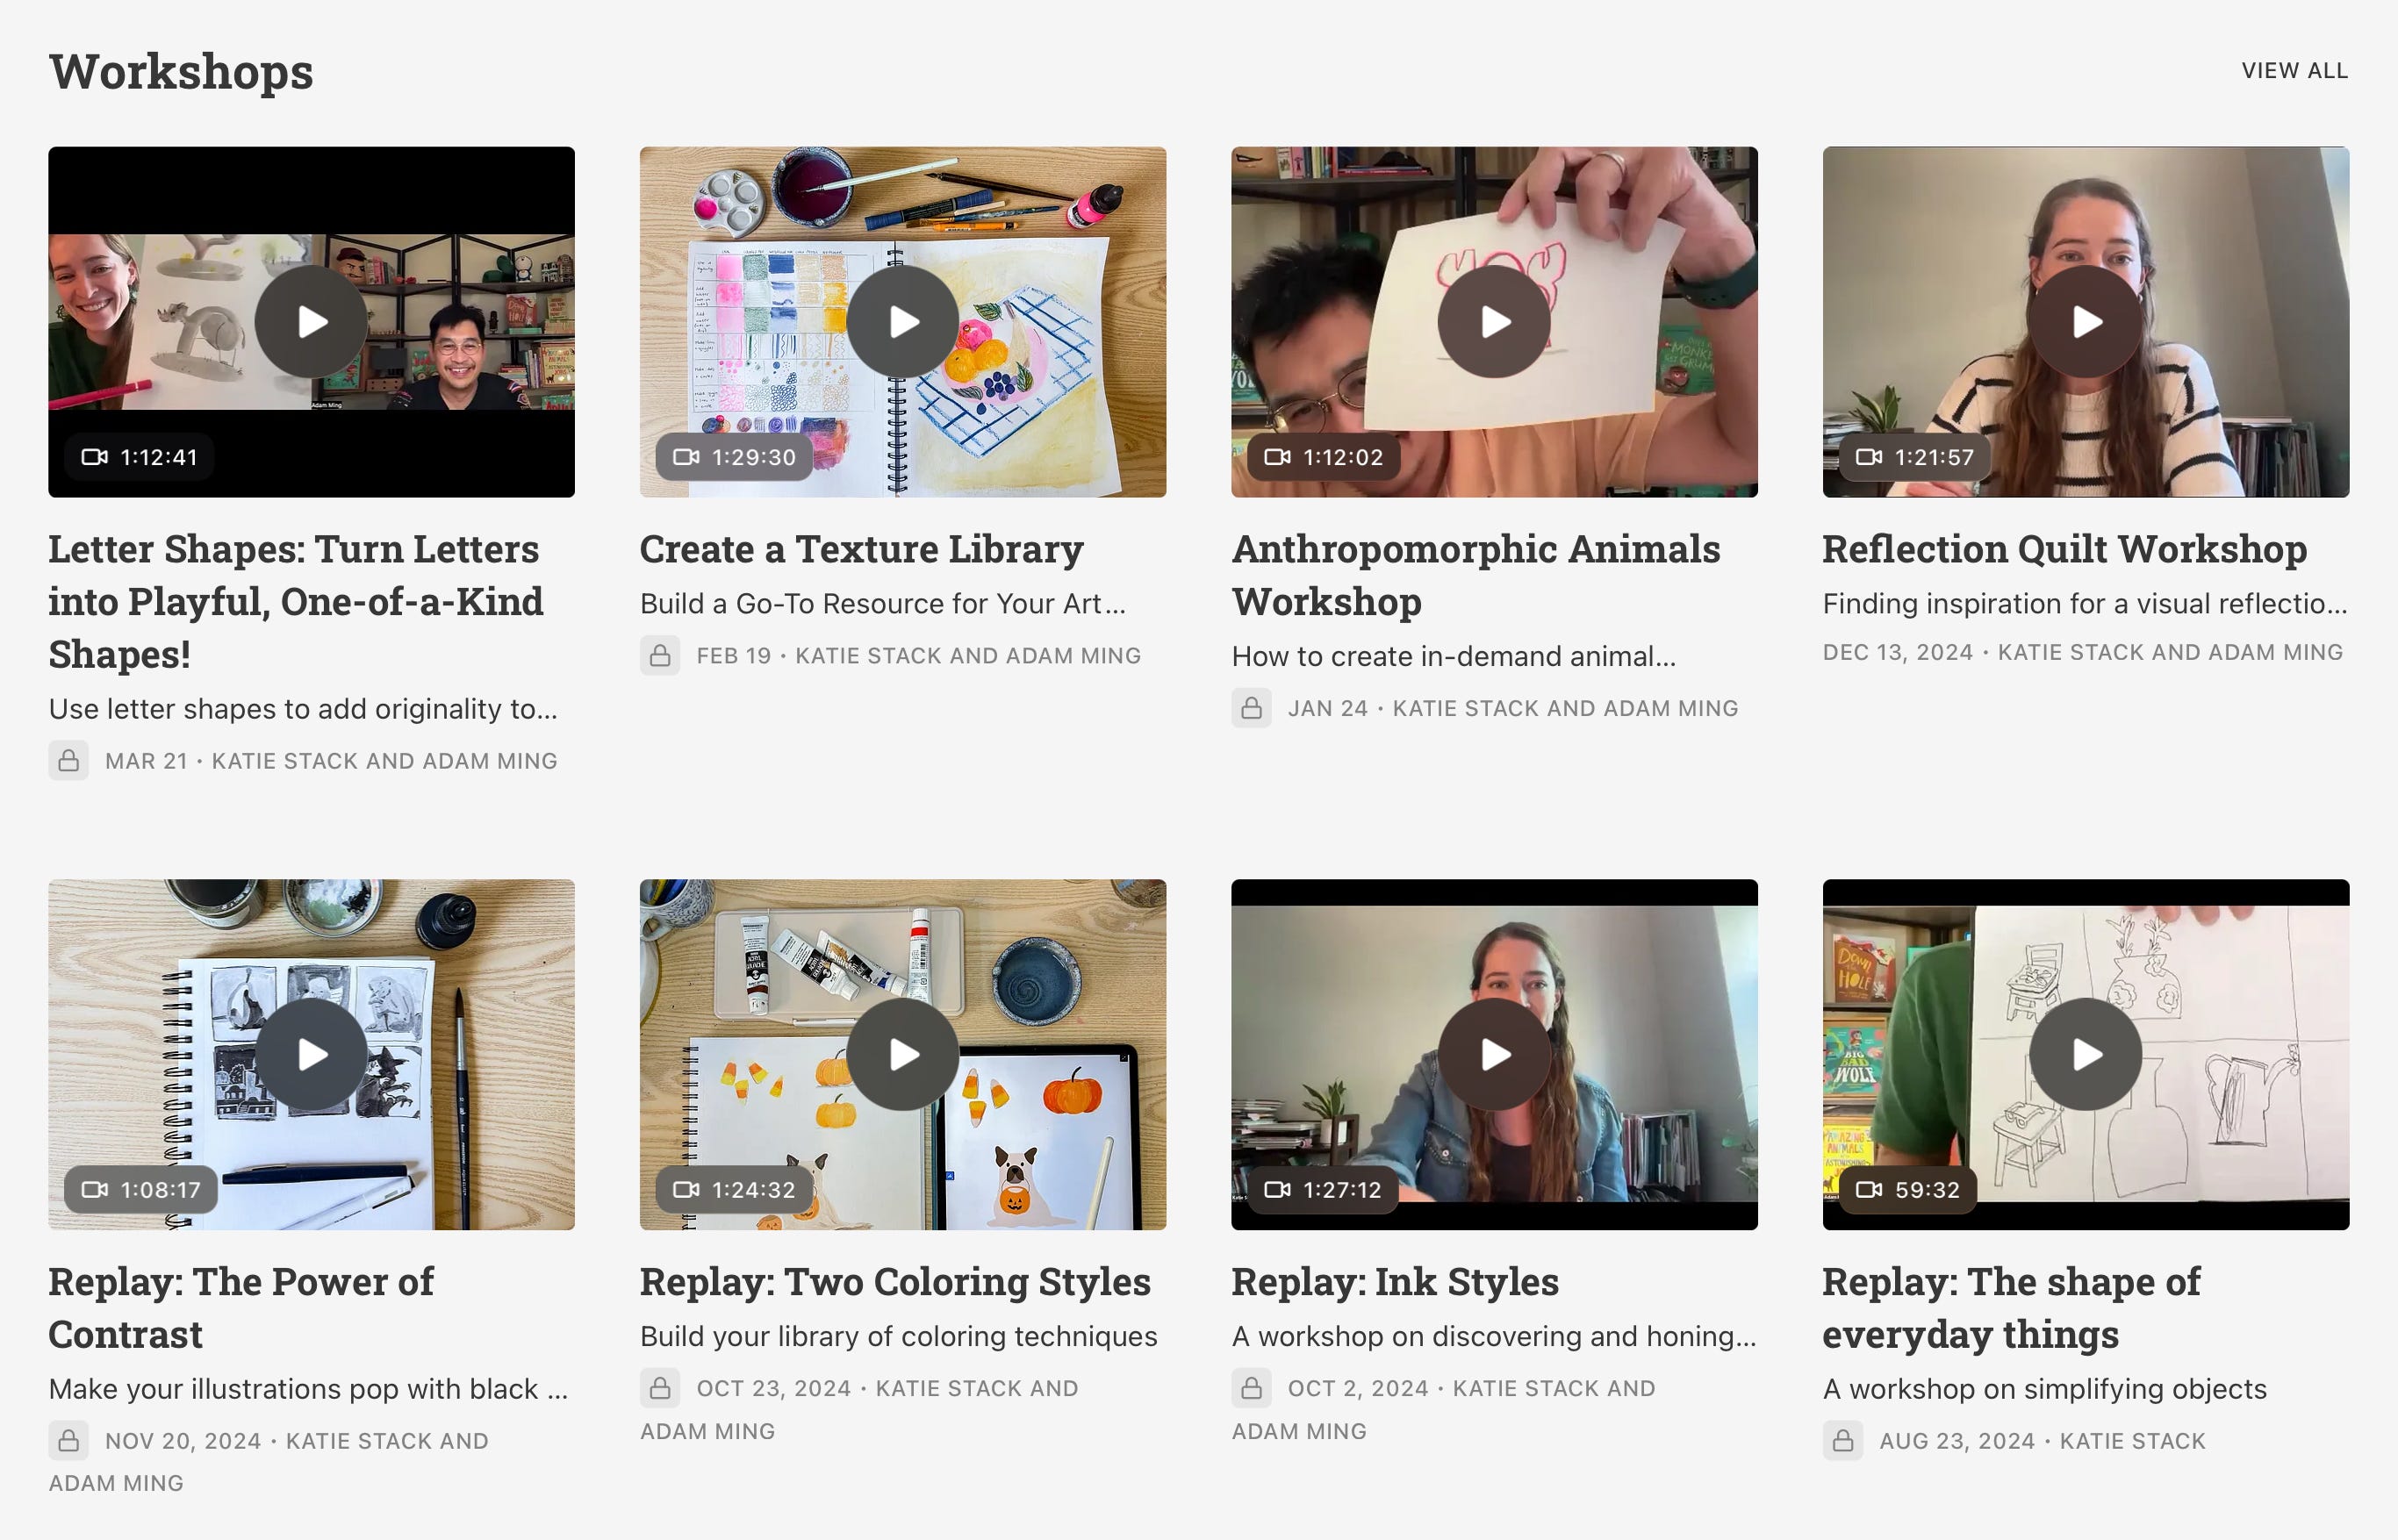Open the Replay: Ink Styles title

(1394, 1282)
